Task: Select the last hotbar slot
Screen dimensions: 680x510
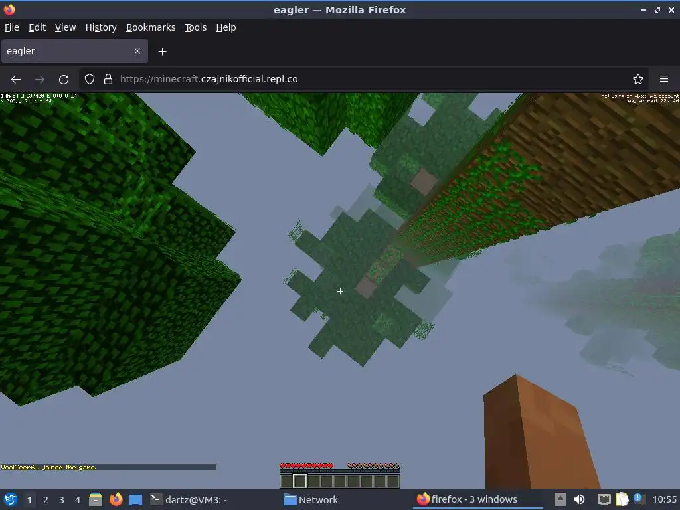Action: point(393,481)
